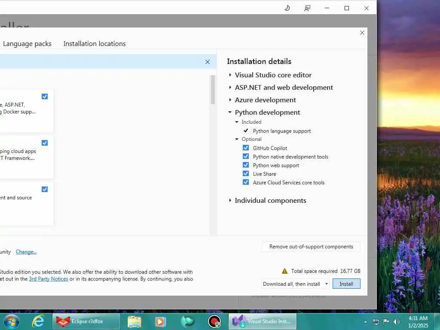
Task: Open the network tray icon
Action: (x=376, y=322)
